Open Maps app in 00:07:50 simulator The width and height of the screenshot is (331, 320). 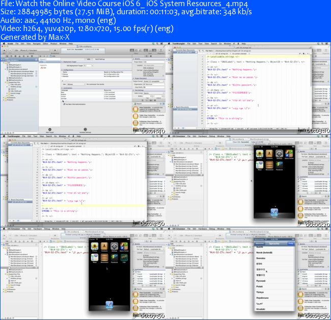point(95,257)
